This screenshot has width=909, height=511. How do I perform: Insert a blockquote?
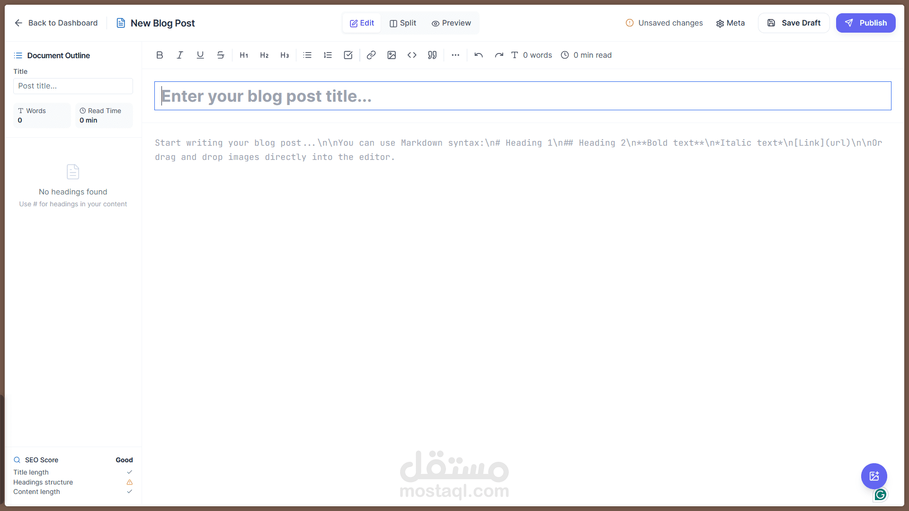432,55
